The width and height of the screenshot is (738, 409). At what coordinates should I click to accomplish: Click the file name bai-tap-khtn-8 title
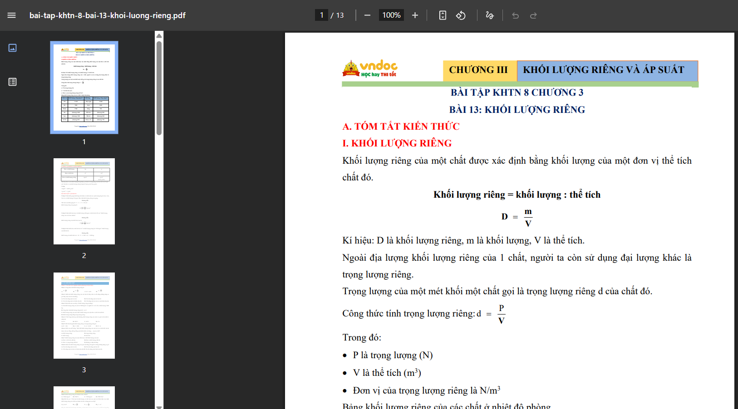coord(108,15)
